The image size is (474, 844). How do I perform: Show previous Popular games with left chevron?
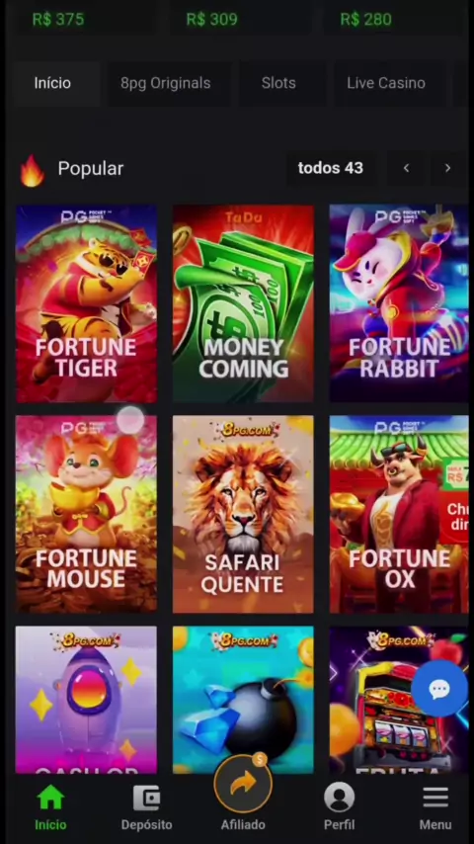tap(406, 168)
